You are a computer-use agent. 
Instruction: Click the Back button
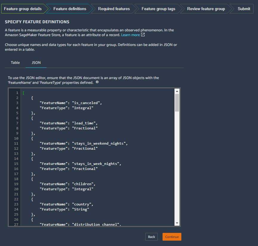click(x=152, y=237)
